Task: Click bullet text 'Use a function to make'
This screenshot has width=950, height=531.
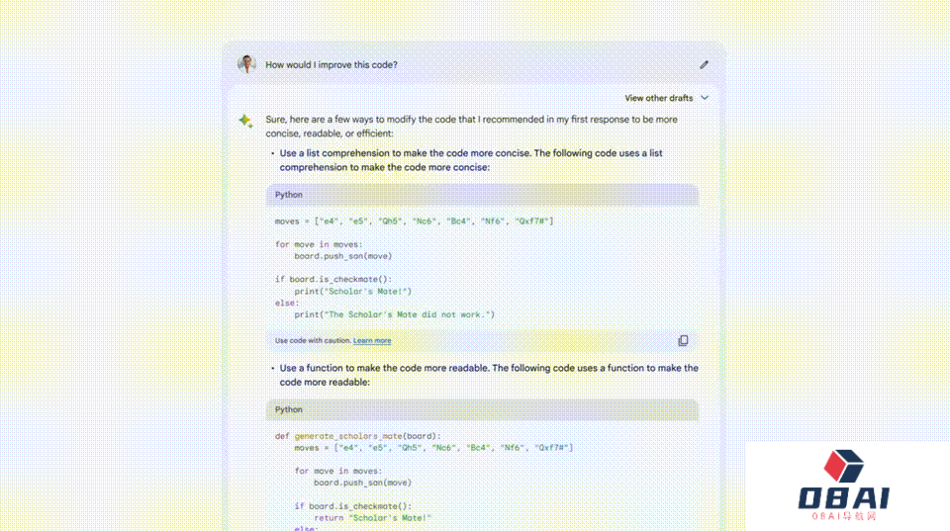Action: tap(332, 368)
